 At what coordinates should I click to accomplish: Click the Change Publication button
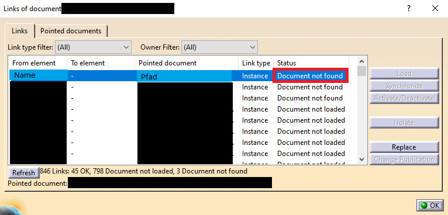point(404,159)
